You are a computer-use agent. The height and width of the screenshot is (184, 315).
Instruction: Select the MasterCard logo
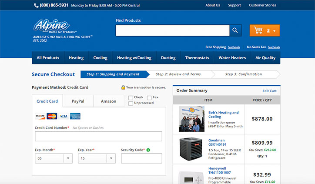52,116
